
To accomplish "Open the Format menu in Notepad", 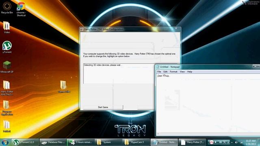I will point(173,72).
